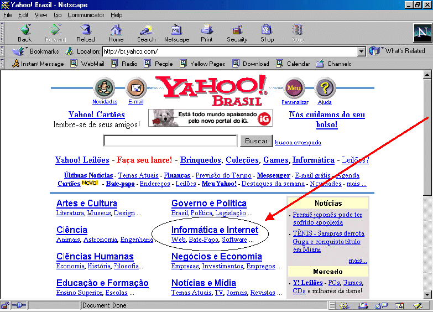Open WebMail personal toolbar shortcut

pos(87,64)
